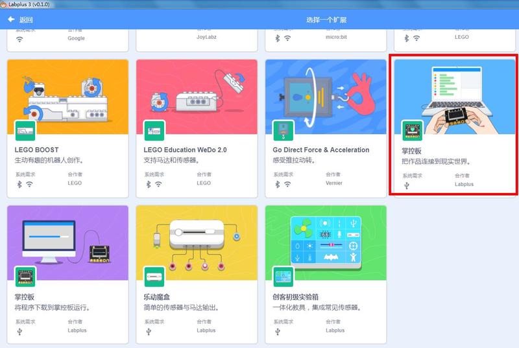
Task: Click Bluetooth icon on top-row LEGO card
Action: pos(407,38)
